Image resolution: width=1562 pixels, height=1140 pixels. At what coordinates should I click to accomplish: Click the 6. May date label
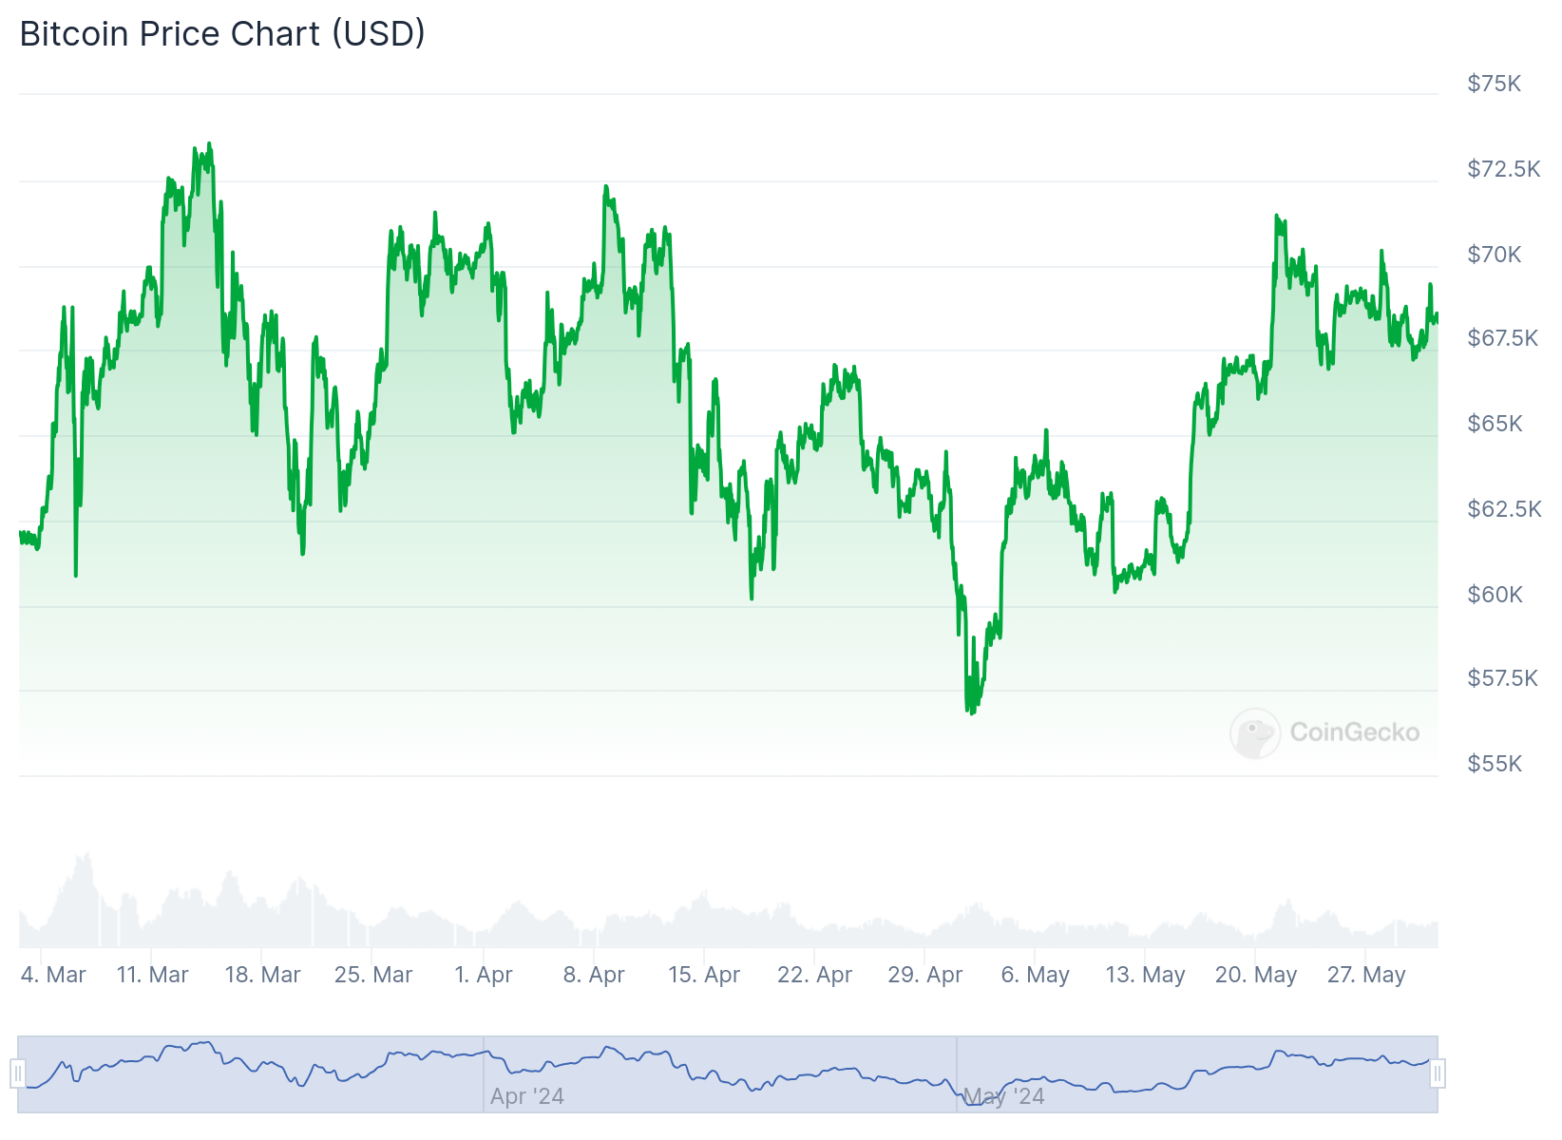[x=1035, y=975]
